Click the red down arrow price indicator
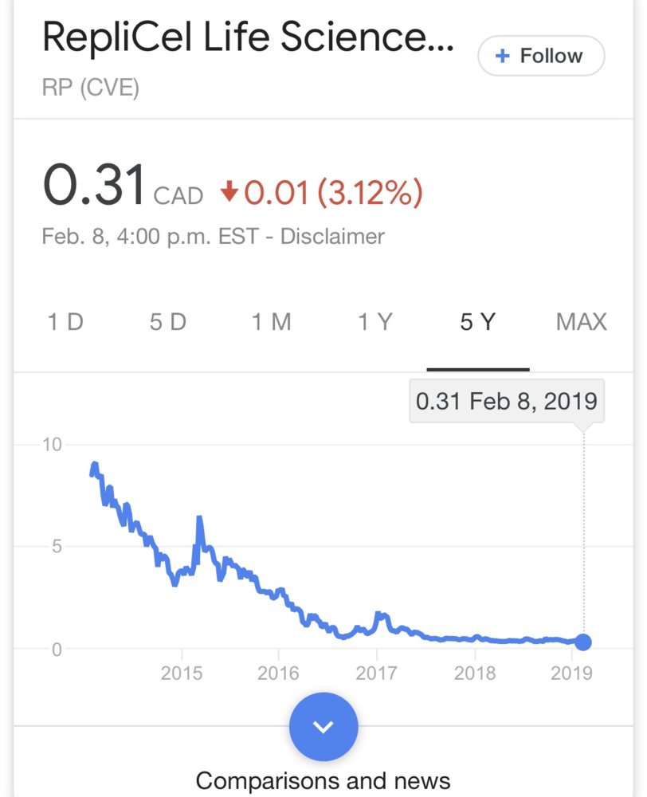 point(229,192)
